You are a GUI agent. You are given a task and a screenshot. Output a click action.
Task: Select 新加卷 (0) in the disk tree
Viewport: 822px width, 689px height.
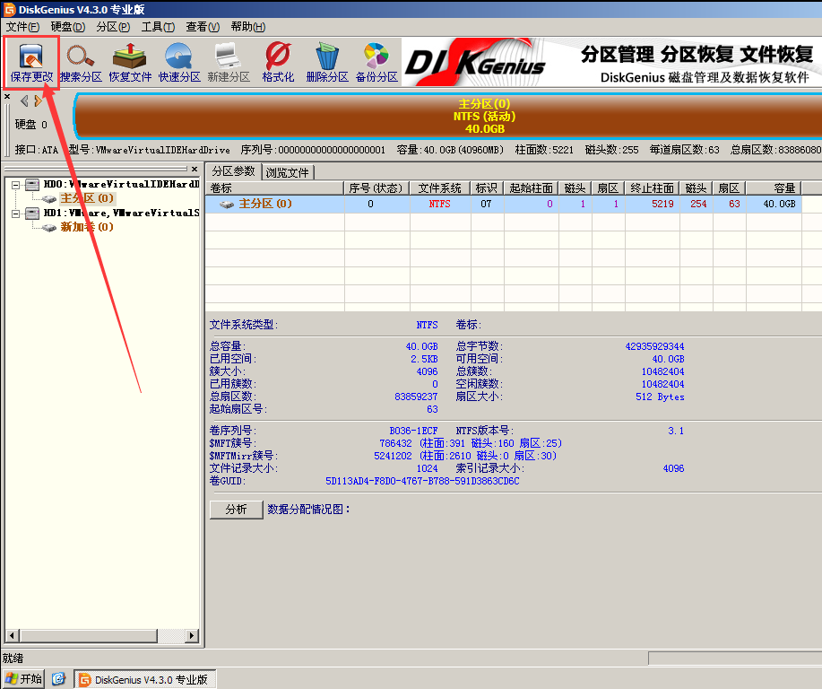pyautogui.click(x=86, y=228)
